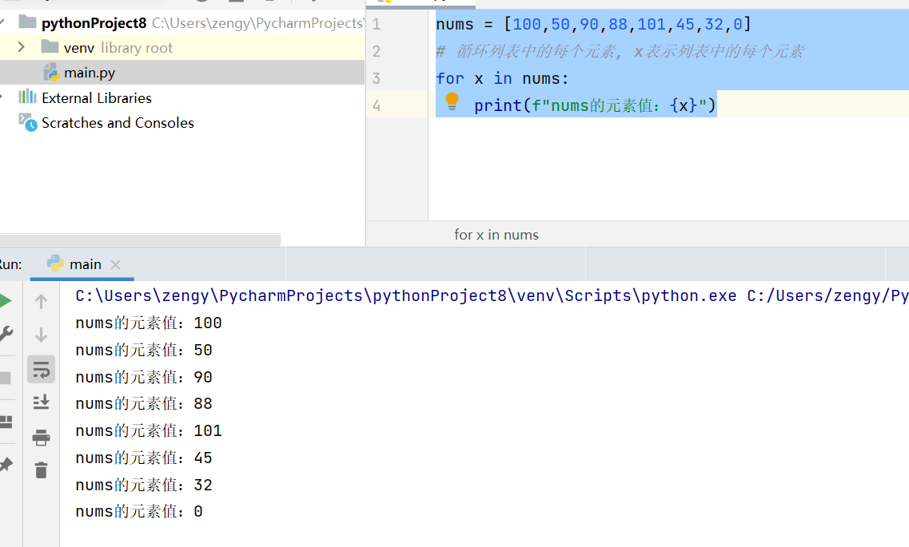Click the External Libraries bar chart icon
Viewport: 909px width, 547px height.
pos(27,97)
